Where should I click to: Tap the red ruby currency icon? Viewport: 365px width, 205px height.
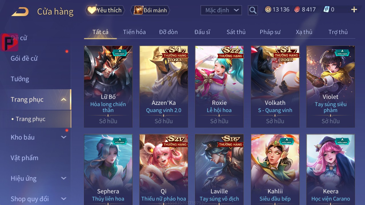click(x=297, y=9)
